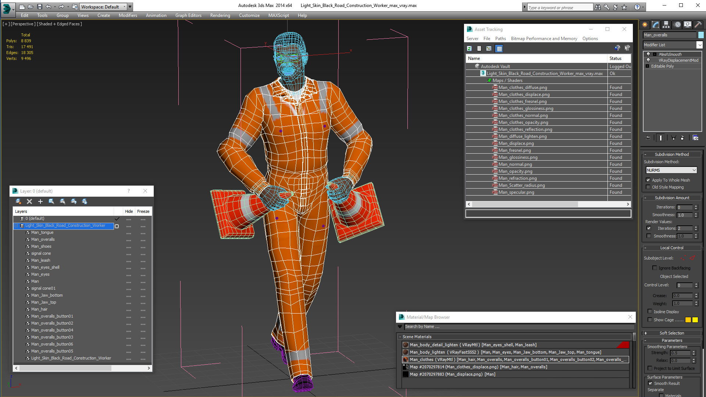Click the Man_overalls object color swatch

(x=701, y=35)
